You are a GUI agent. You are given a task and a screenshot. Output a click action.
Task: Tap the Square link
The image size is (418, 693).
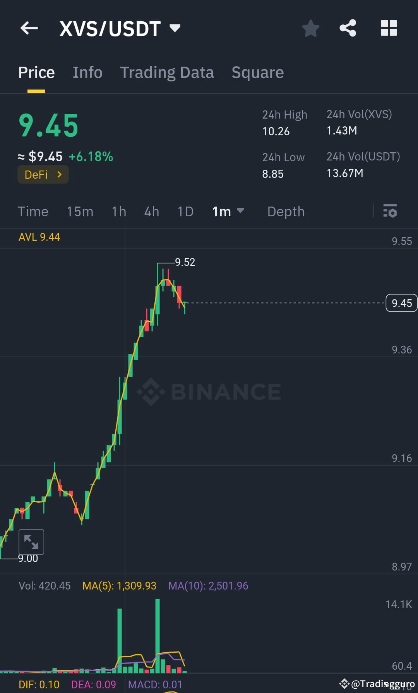point(257,72)
